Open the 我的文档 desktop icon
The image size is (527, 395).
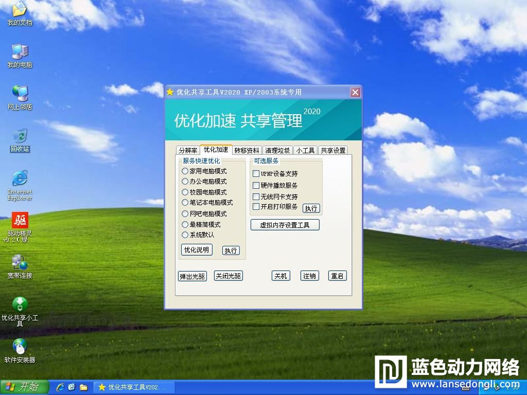pos(20,10)
